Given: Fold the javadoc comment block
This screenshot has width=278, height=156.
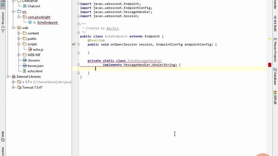Looking at the screenshot, I should (x=79, y=24).
